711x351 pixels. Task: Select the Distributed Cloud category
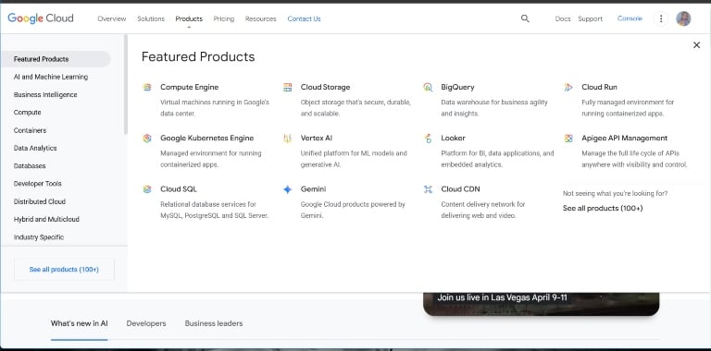click(40, 201)
